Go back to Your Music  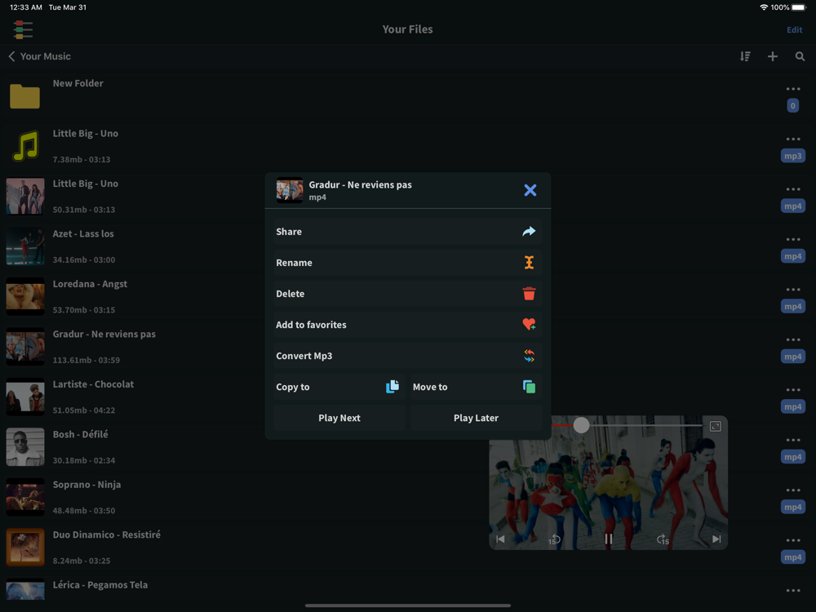pos(39,56)
